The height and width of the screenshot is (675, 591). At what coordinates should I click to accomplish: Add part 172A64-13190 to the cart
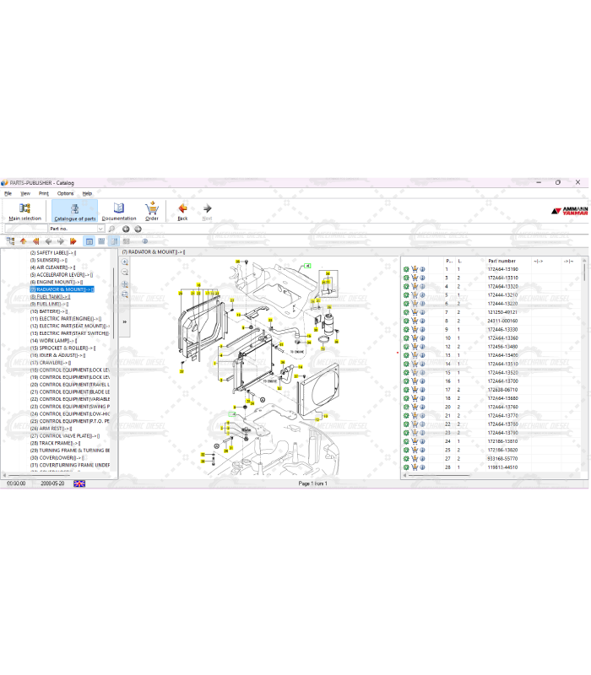415,269
